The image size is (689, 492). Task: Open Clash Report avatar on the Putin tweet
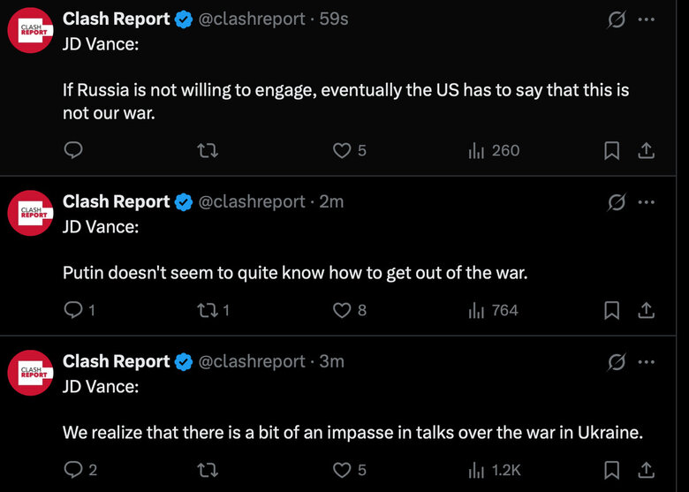click(x=30, y=213)
